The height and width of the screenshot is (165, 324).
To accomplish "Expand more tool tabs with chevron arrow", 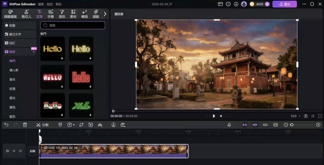I will point(105,14).
